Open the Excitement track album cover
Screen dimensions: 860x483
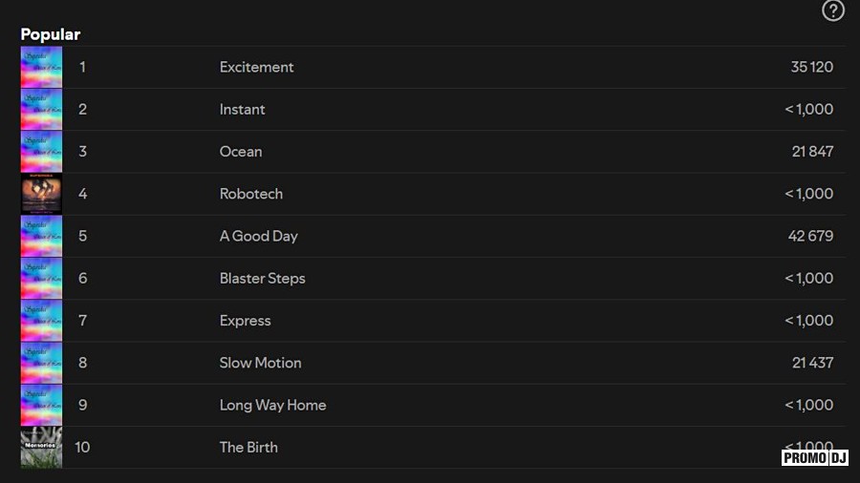[41, 68]
